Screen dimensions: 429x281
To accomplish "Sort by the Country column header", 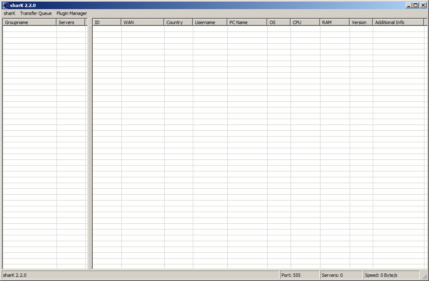I will (178, 22).
